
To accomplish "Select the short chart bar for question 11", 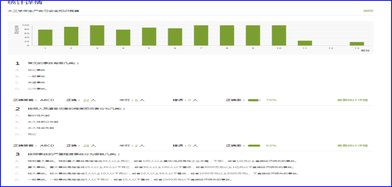I will tap(305, 43).
